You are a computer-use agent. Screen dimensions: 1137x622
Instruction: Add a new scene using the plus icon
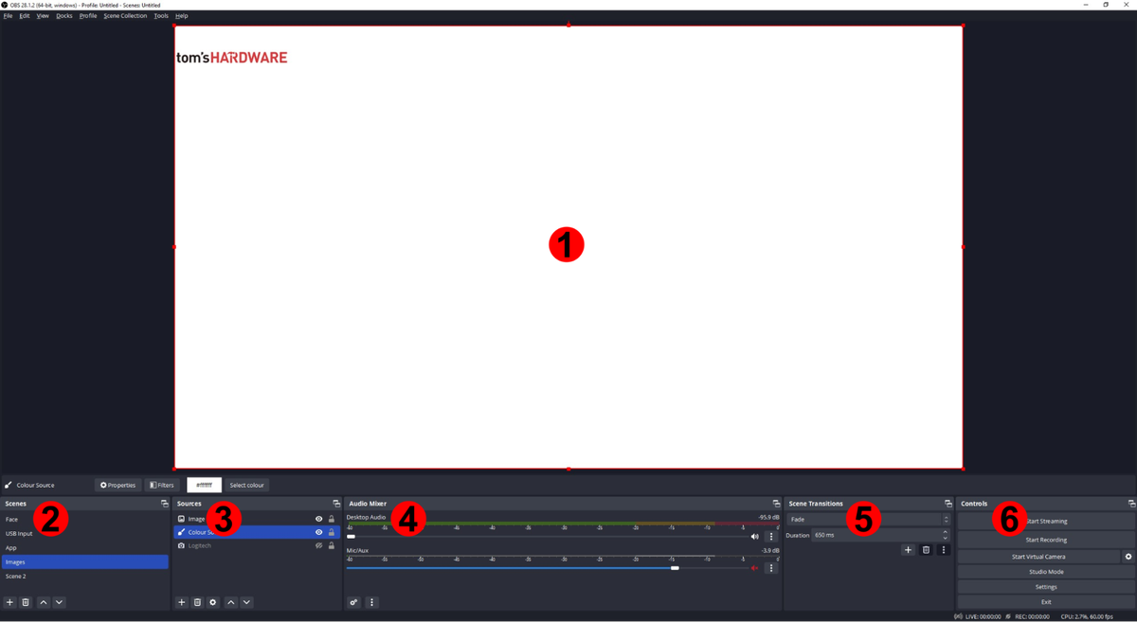tap(9, 601)
